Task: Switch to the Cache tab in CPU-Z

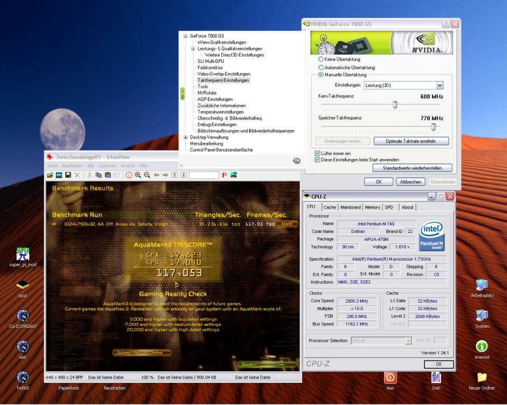Action: point(330,207)
